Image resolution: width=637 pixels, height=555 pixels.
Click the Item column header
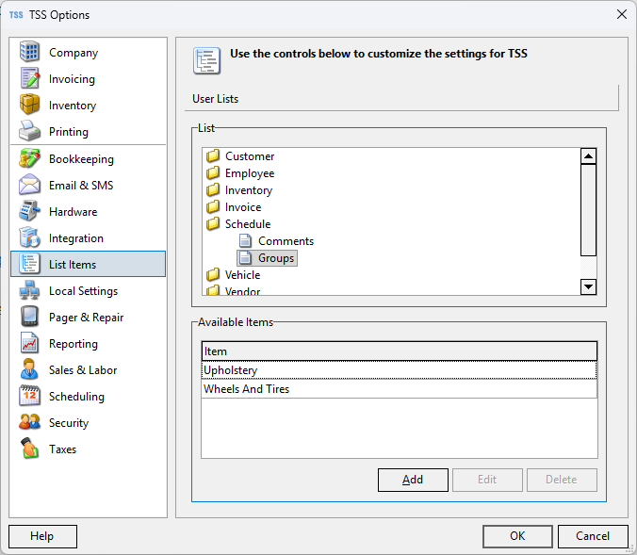pyautogui.click(x=399, y=351)
